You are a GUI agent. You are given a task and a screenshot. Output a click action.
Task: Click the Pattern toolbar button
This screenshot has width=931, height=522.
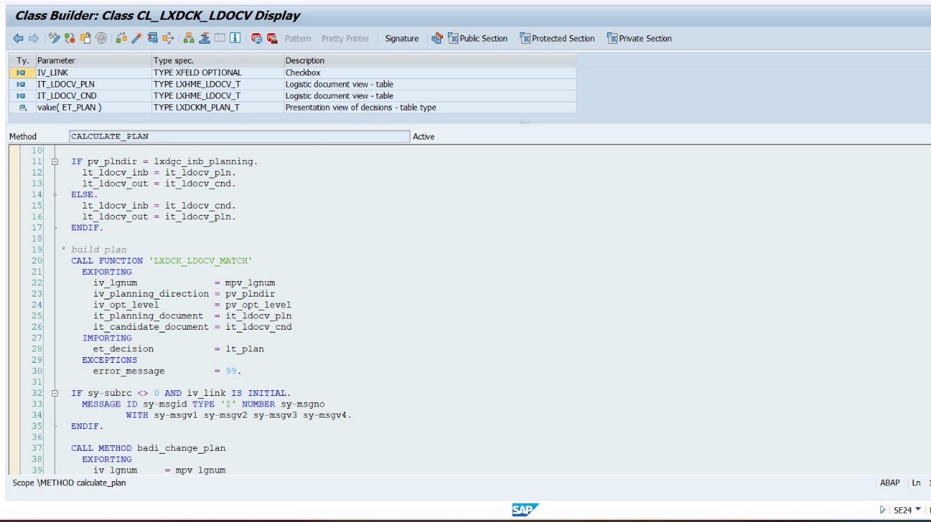[x=298, y=39]
